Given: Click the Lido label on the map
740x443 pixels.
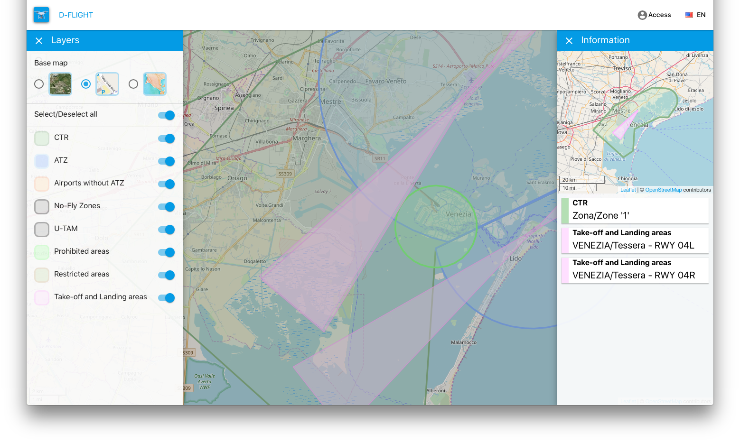Looking at the screenshot, I should 515,258.
